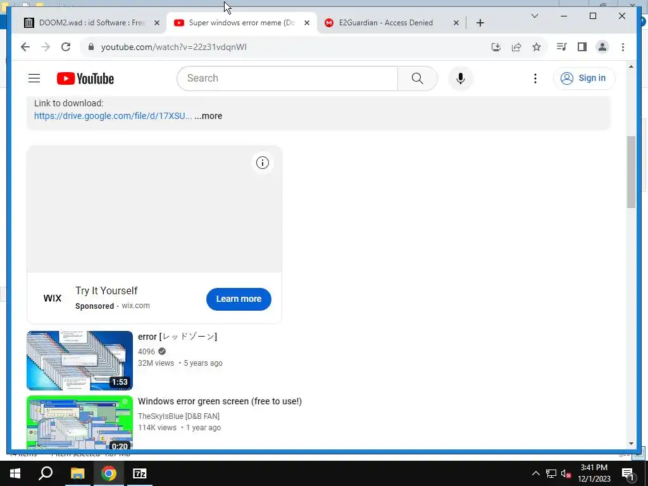Open the notification center icon

point(628,473)
